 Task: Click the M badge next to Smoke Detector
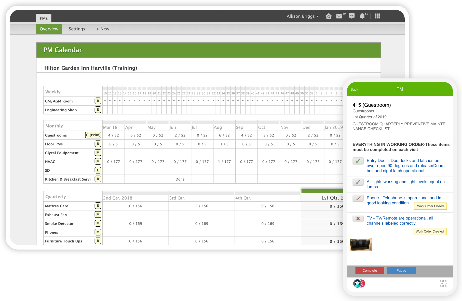[98, 223]
